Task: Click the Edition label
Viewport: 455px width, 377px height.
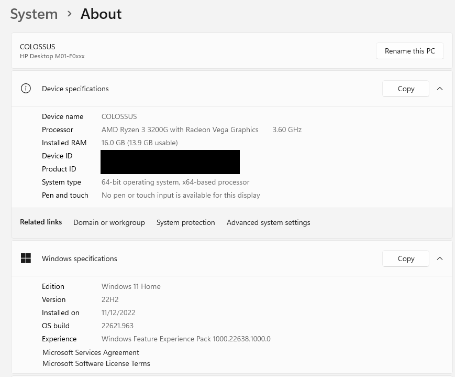Action: (x=53, y=286)
